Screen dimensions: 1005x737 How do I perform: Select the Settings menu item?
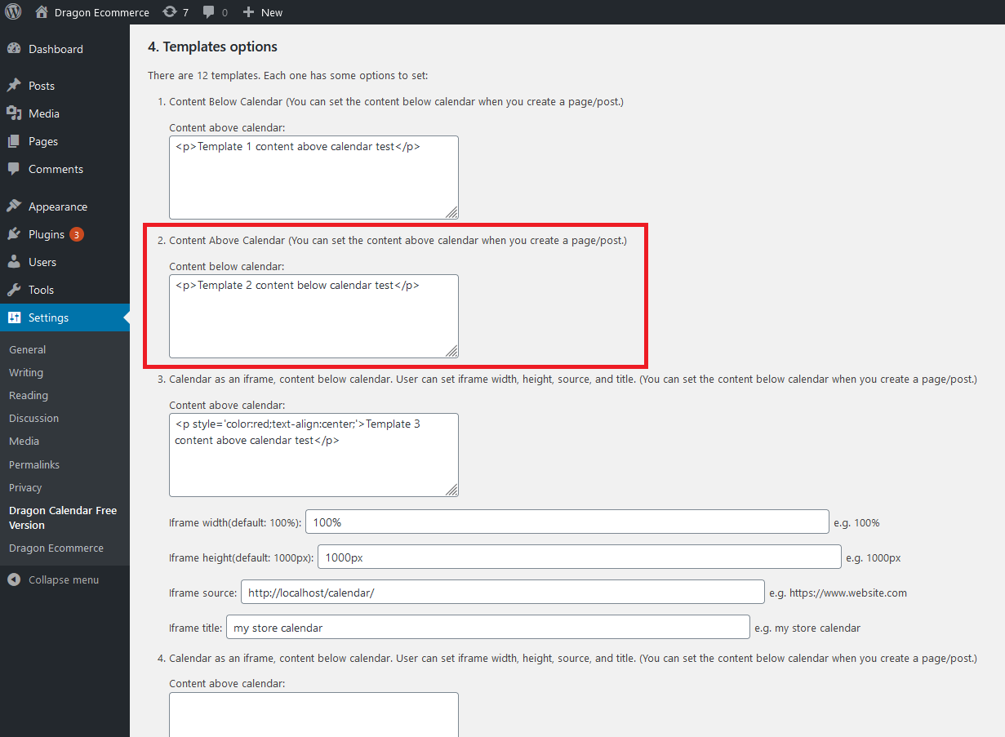(x=64, y=317)
